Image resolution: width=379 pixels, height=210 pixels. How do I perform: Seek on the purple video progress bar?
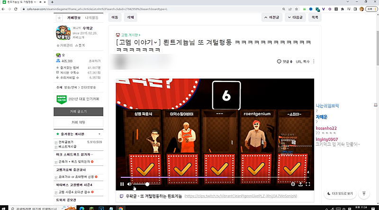click(215, 177)
